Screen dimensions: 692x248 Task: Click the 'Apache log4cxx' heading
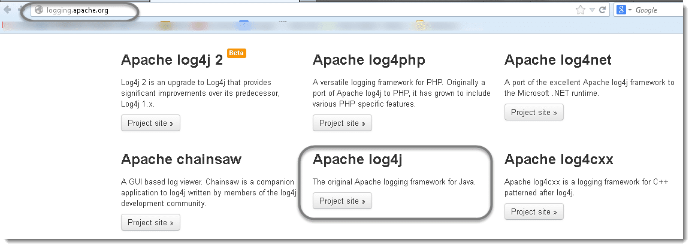(x=559, y=159)
